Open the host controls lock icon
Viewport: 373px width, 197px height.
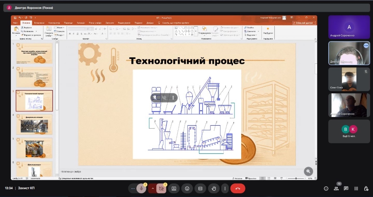pyautogui.click(x=366, y=188)
